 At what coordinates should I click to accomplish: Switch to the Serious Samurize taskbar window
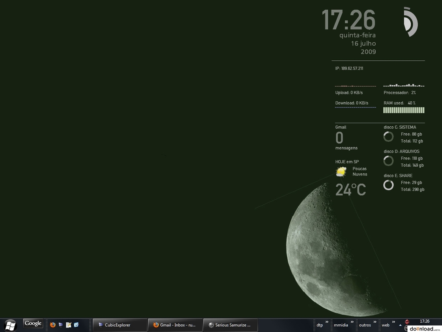tap(231, 325)
